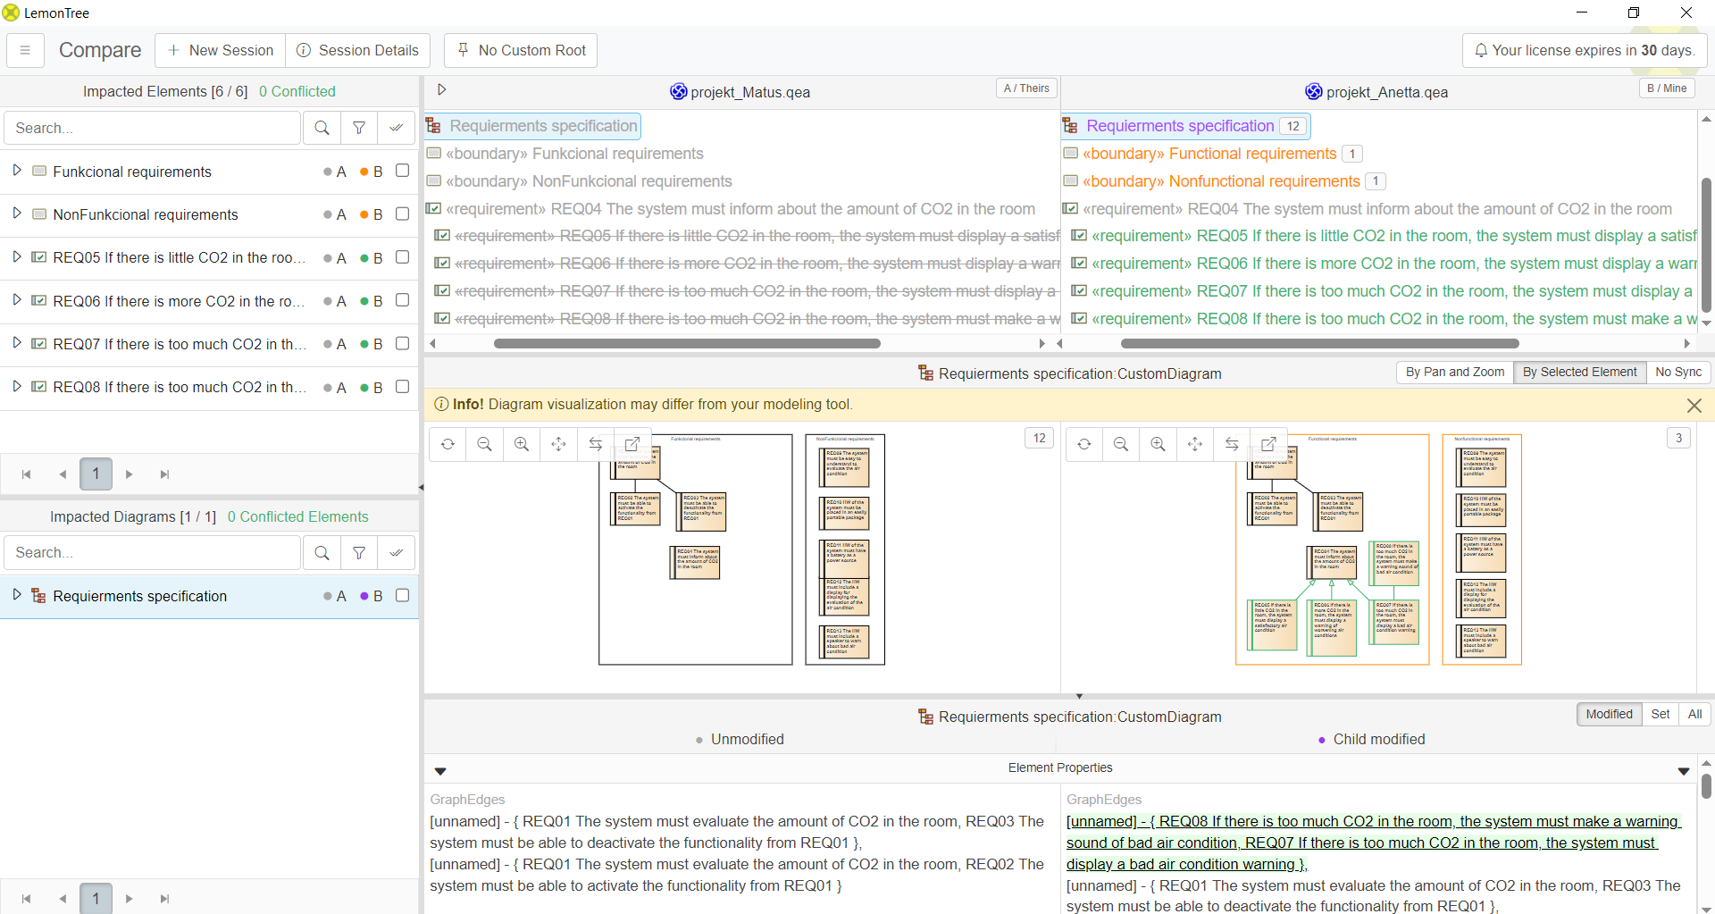This screenshot has width=1715, height=914.
Task: View license expiration notice
Action: (x=1585, y=50)
